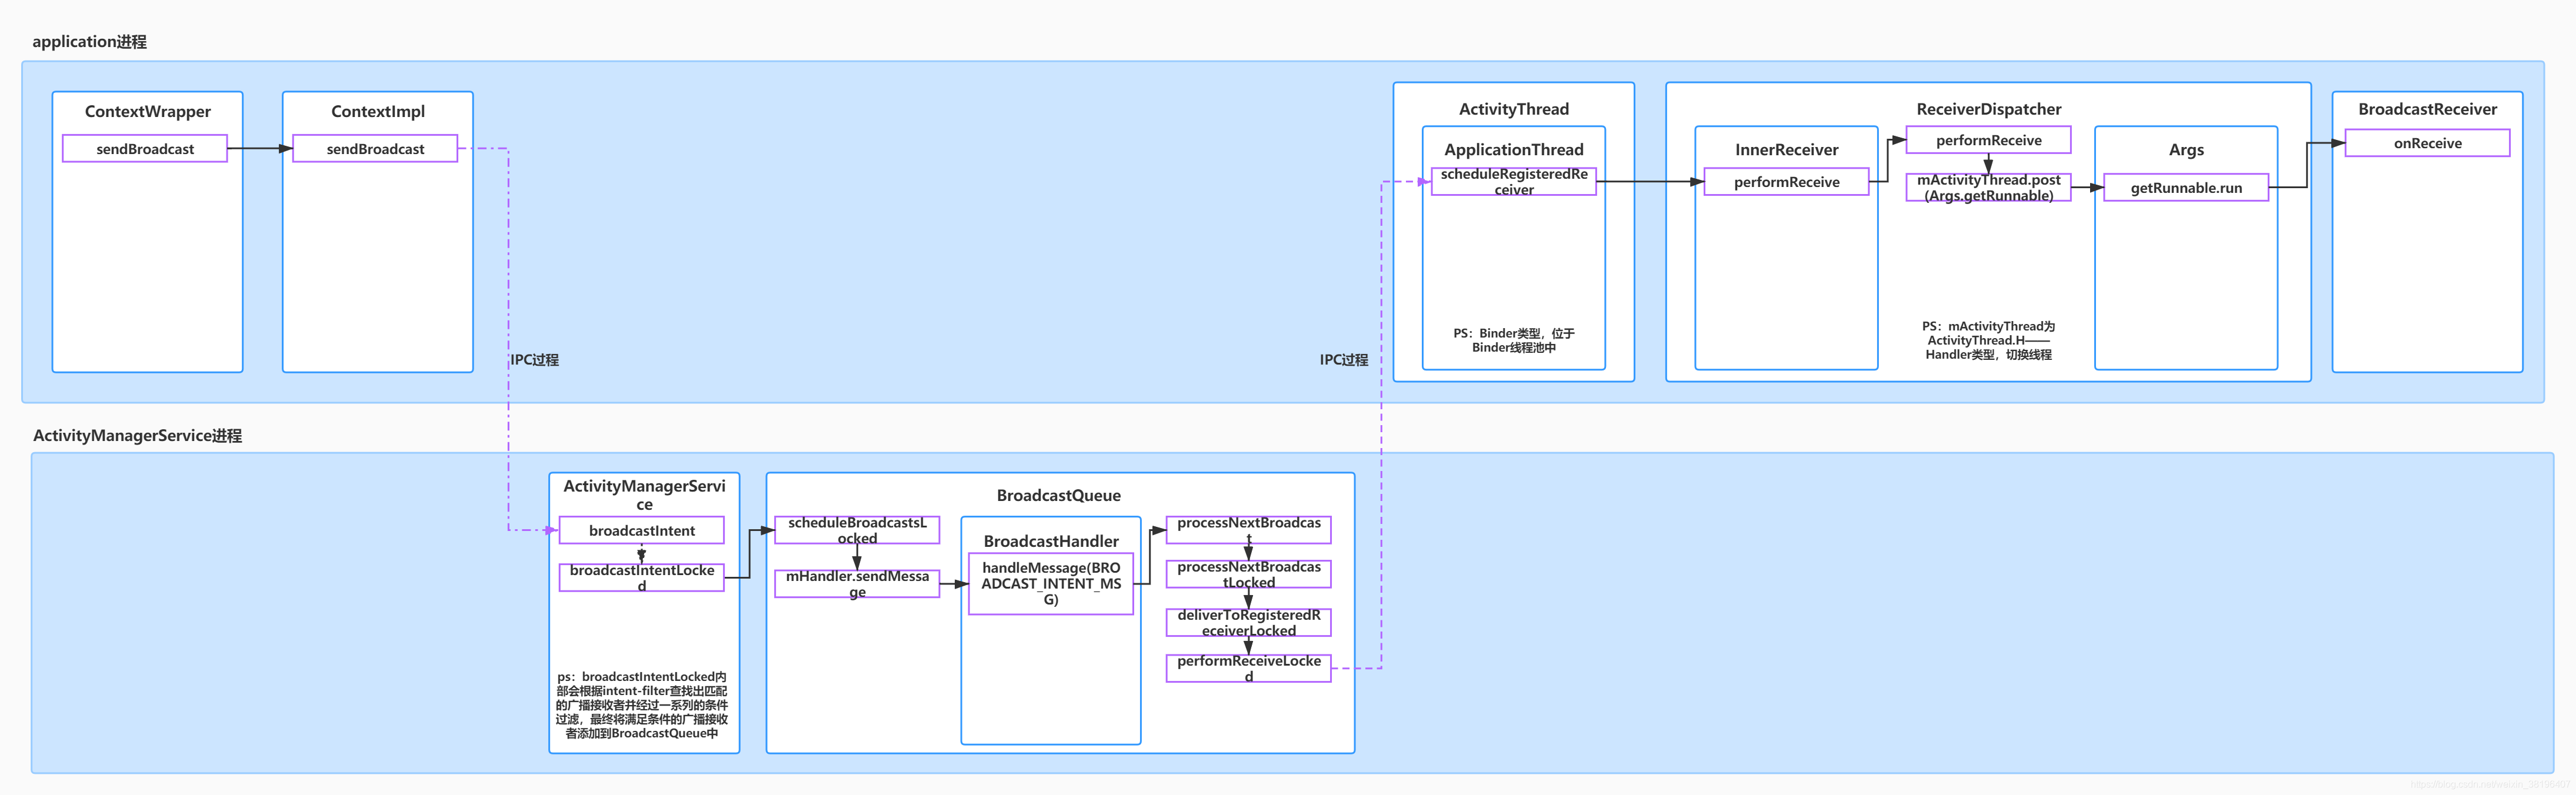Click the mActivityThread.post method box

coord(1989,187)
